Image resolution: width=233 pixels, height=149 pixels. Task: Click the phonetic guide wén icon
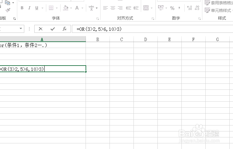click(91, 8)
